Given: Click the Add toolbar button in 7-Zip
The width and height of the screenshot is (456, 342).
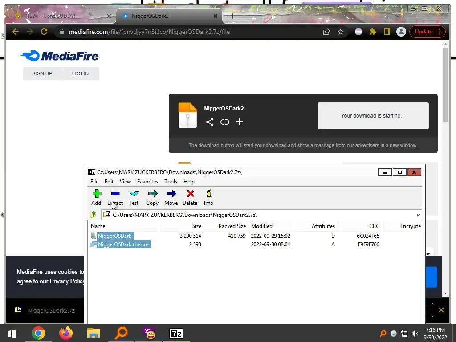Looking at the screenshot, I should point(96,197).
